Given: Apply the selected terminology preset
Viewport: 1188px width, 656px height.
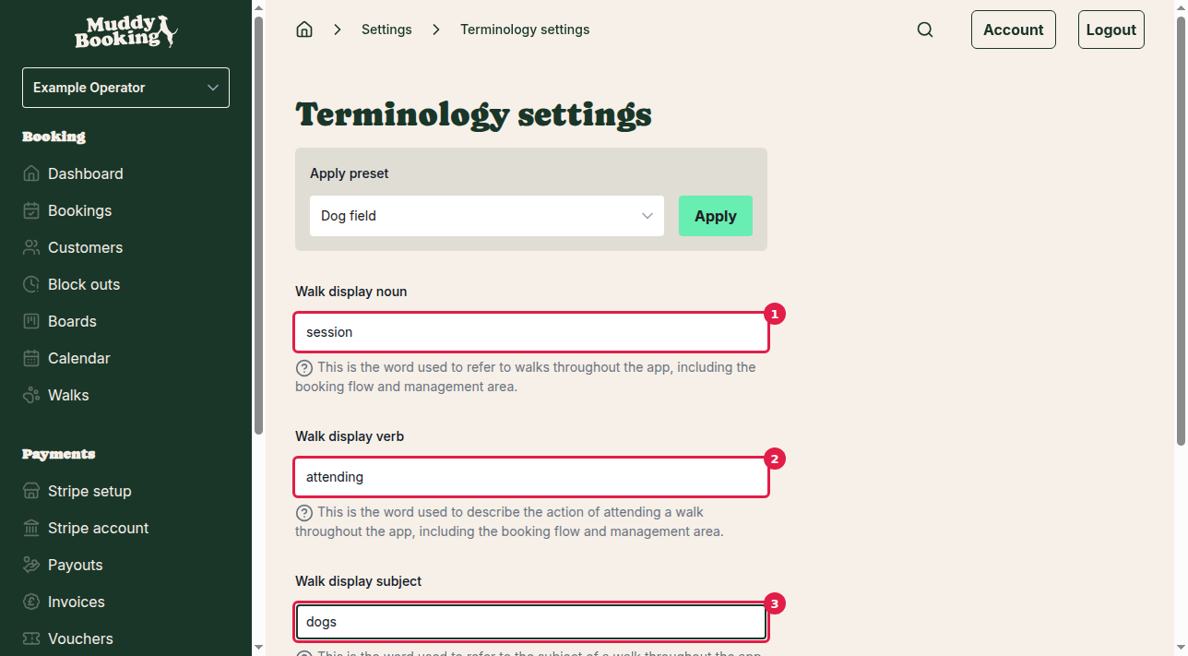Looking at the screenshot, I should click(715, 215).
